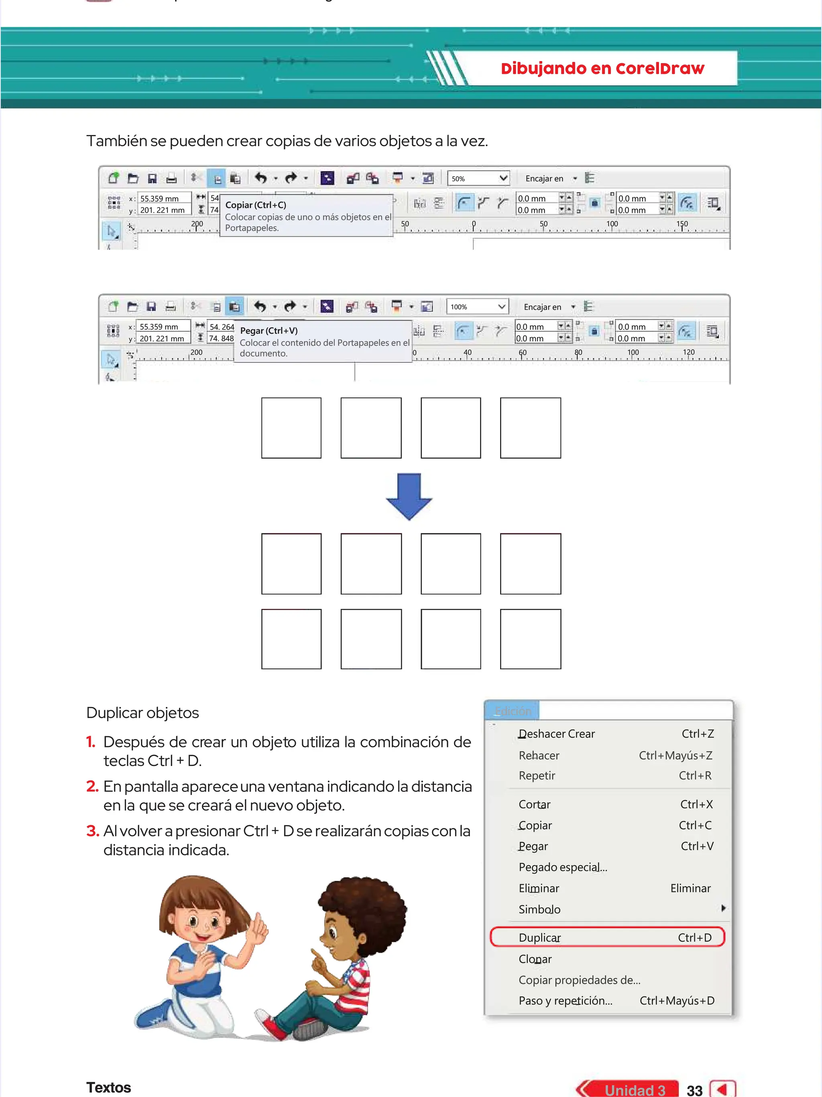Select chamfered corner option in 50% toolbar
Viewport: 822px width, 1097px height.
tap(503, 203)
